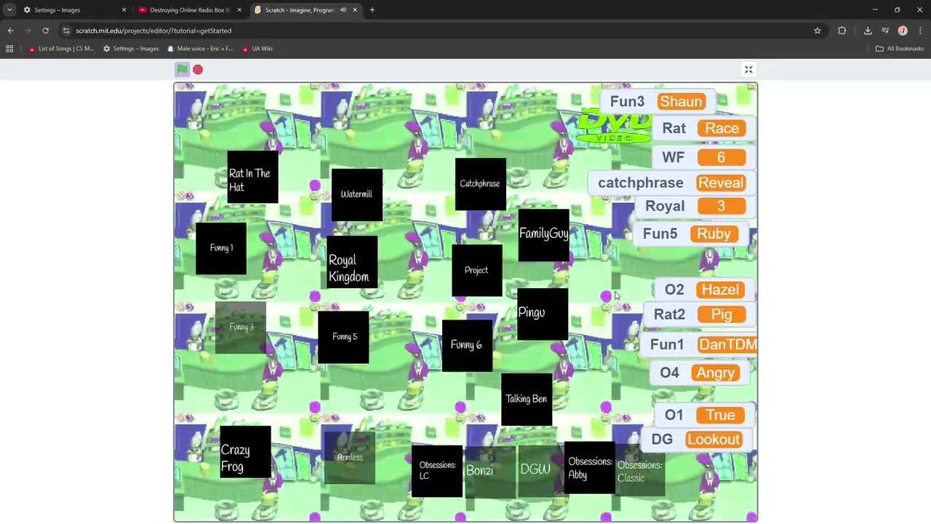
Task: Close the Destroying Online Radio Box tab
Action: click(239, 10)
